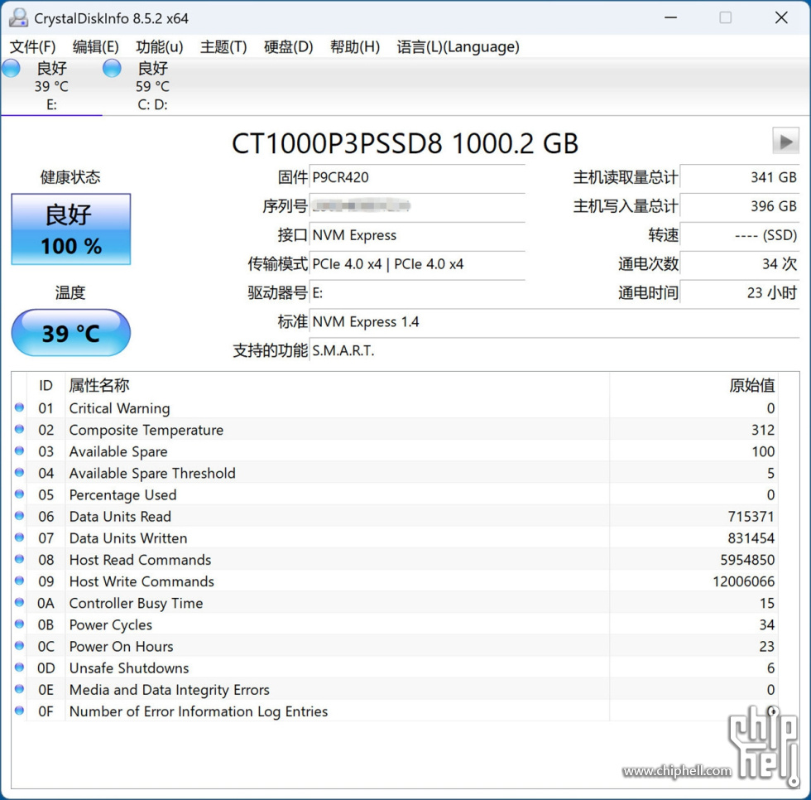This screenshot has height=800, width=811.
Task: Click the host writes value 396 GB
Action: [x=740, y=206]
